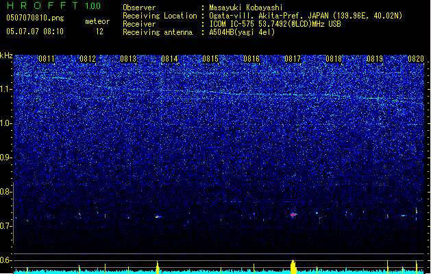The height and width of the screenshot is (274, 431).
Task: Click the 0.7 kHz frequency label
Action: click(5, 226)
